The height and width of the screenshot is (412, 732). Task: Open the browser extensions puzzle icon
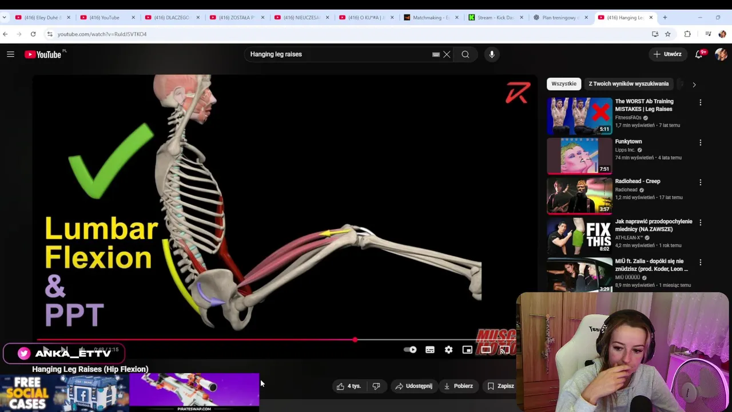(x=687, y=34)
